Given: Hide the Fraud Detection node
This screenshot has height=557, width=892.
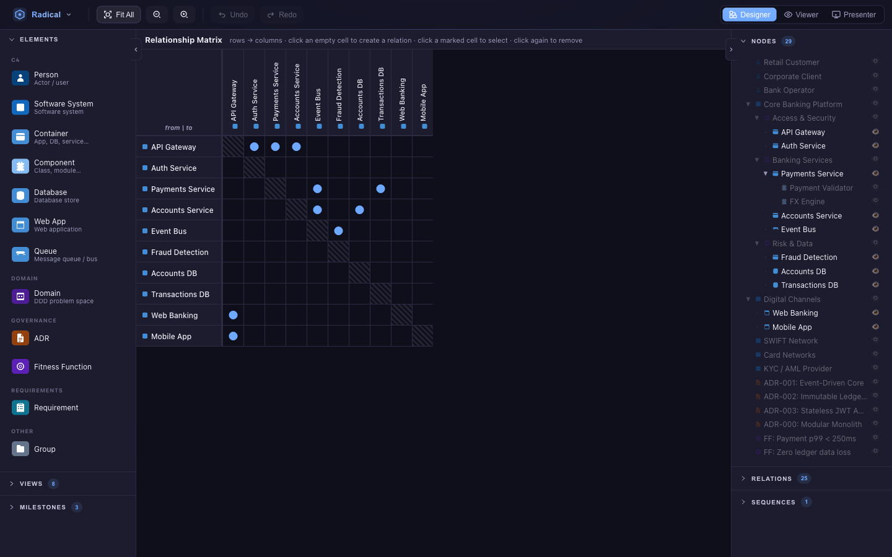Looking at the screenshot, I should coord(875,257).
